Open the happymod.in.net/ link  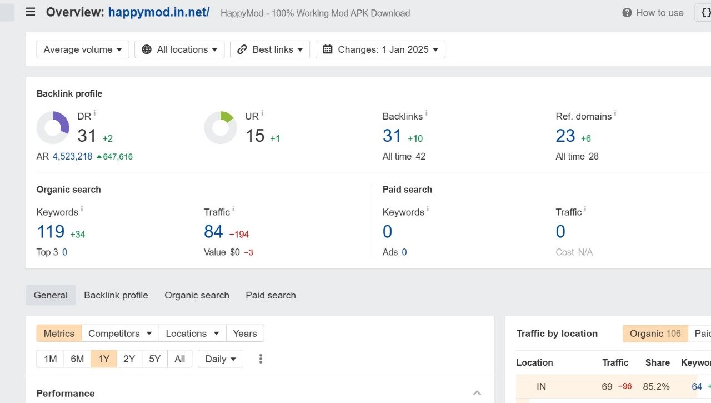(159, 12)
